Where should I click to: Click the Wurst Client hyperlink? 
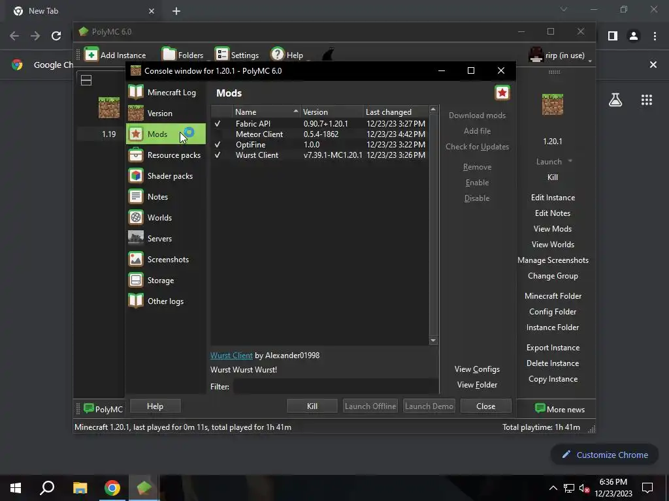point(231,356)
